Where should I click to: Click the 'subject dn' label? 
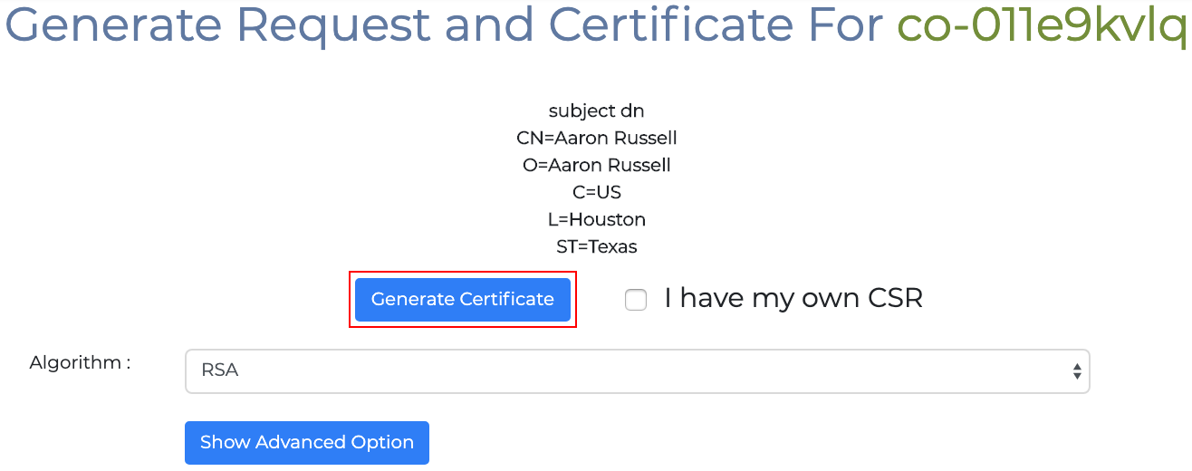596,111
